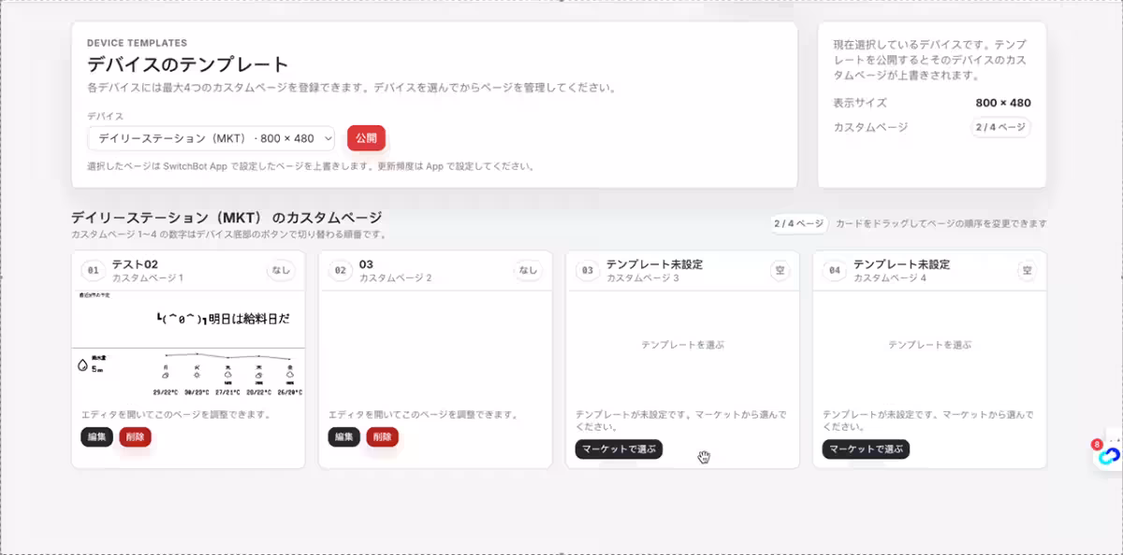Click the 01 number badge

pos(93,271)
